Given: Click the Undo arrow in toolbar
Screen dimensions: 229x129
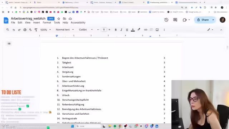Looking at the screenshot, I should tap(14, 30).
